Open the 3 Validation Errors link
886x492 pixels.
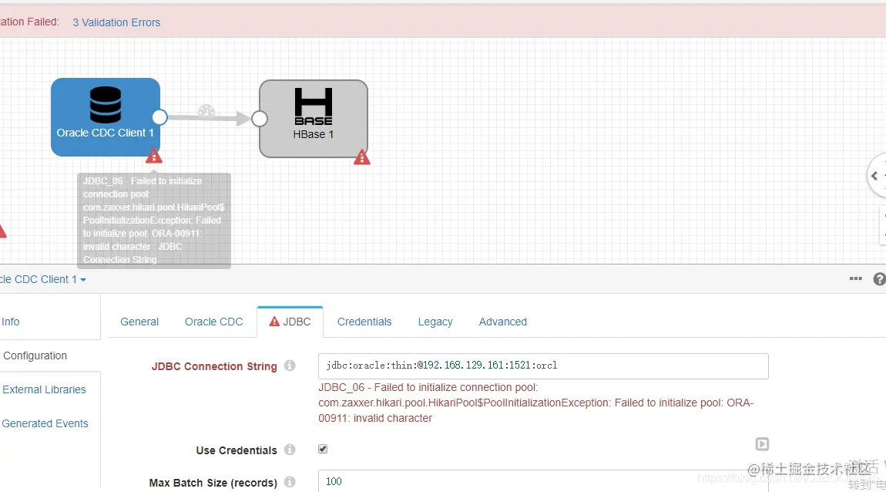click(x=116, y=22)
